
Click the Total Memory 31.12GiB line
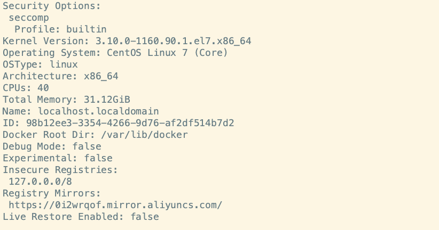pyautogui.click(x=66, y=100)
